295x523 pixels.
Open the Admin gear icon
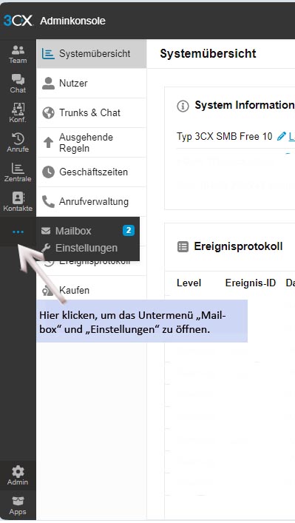point(18,476)
